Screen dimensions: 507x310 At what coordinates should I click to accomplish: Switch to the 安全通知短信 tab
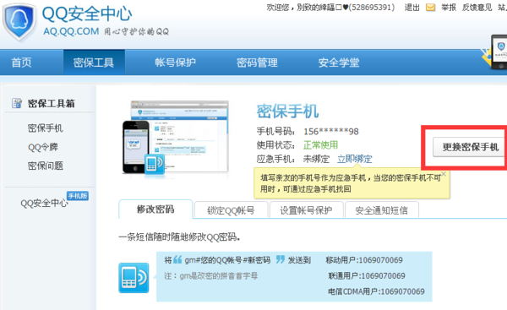(x=382, y=210)
